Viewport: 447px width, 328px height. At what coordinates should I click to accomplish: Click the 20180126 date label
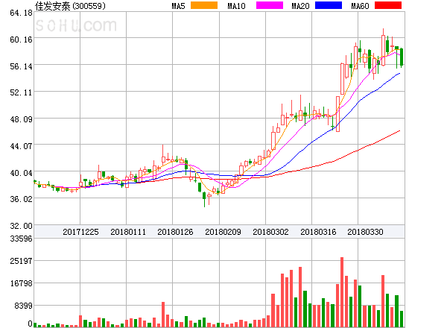click(175, 232)
